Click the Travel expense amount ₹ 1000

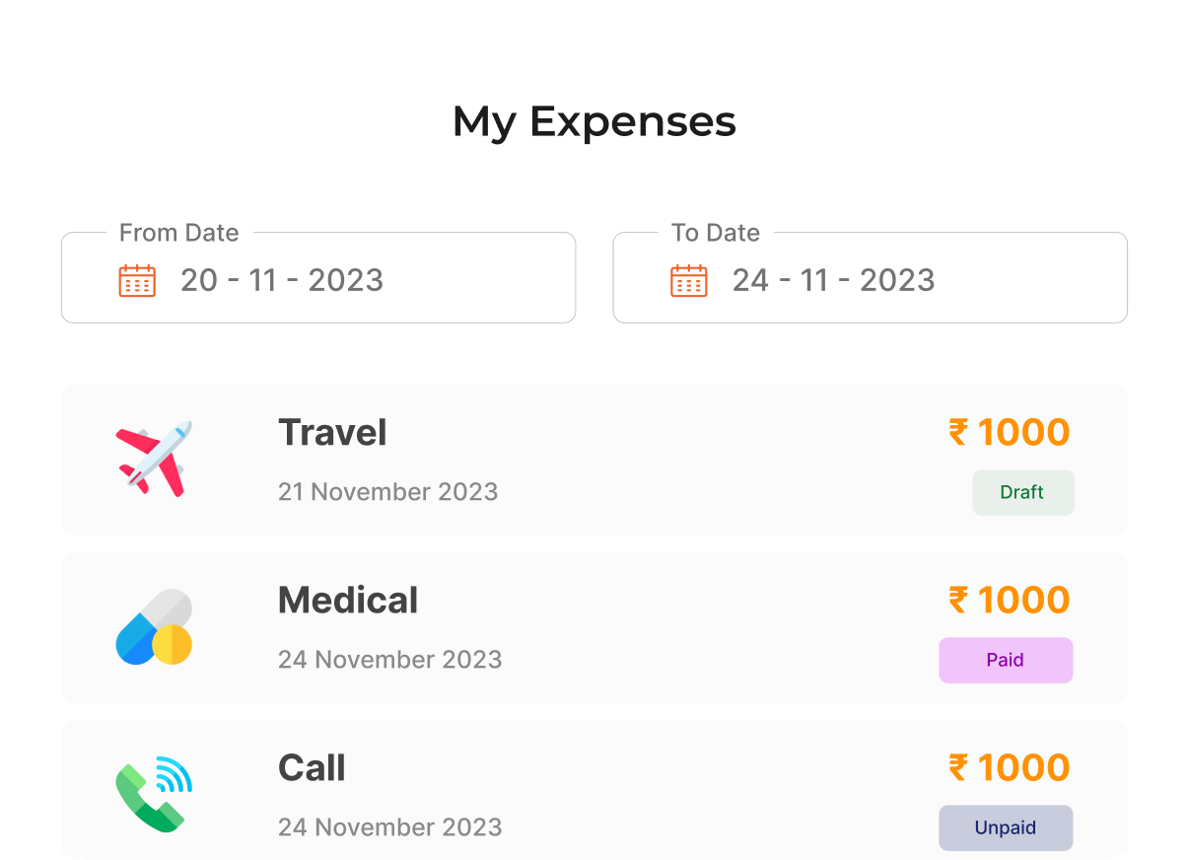(1010, 433)
